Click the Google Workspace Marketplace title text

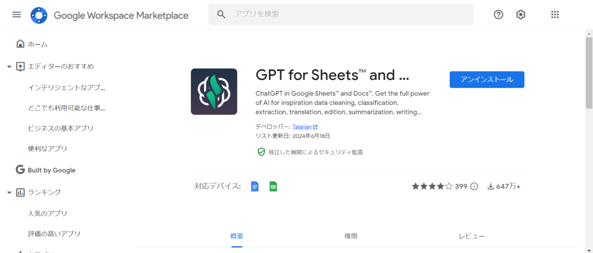[121, 15]
